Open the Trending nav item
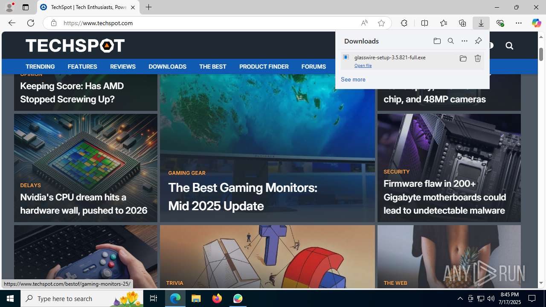Viewport: 546px width, 307px height. click(40, 67)
